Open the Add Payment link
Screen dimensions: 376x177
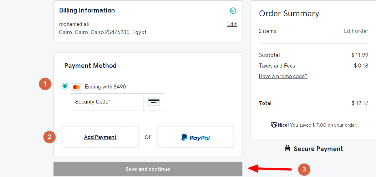click(x=100, y=137)
